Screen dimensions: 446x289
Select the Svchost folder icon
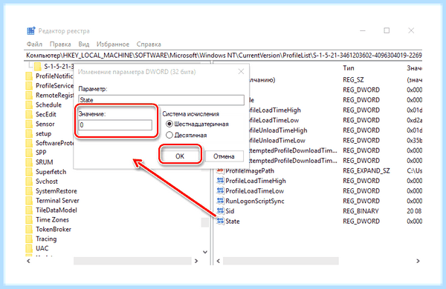[x=29, y=182]
